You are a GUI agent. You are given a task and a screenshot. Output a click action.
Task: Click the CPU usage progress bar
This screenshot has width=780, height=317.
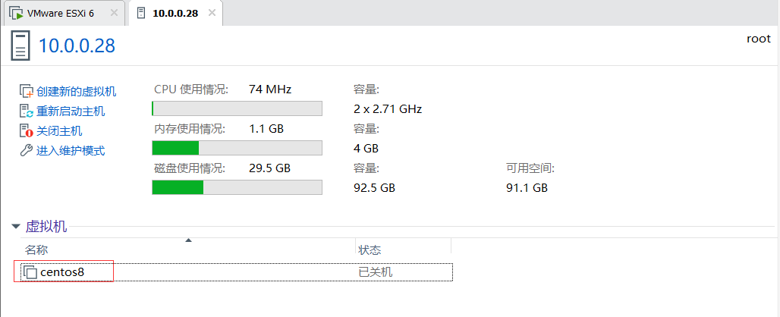(237, 108)
